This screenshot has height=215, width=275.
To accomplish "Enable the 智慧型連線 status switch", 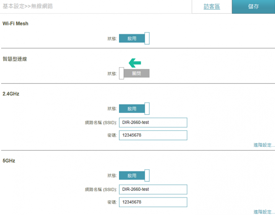I will [134, 73].
